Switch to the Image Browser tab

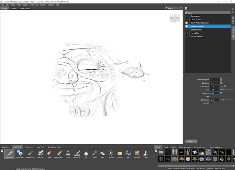pos(25,8)
